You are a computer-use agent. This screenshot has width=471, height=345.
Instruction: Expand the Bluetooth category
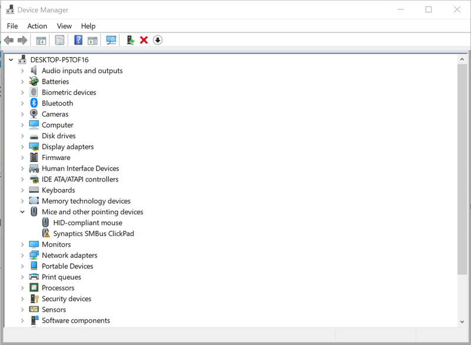pyautogui.click(x=23, y=103)
